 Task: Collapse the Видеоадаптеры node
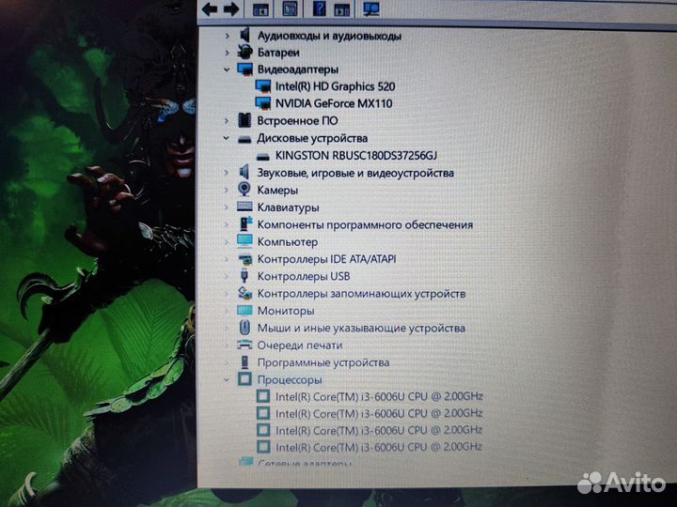[x=227, y=69]
